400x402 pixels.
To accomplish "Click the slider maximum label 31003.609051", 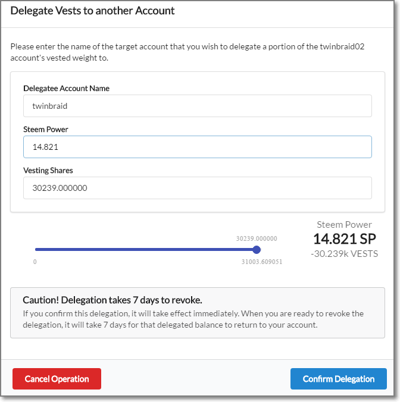I will (x=262, y=262).
